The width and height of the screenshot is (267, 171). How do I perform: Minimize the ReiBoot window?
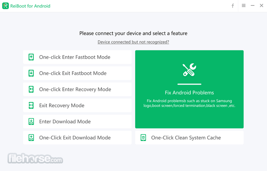point(253,6)
